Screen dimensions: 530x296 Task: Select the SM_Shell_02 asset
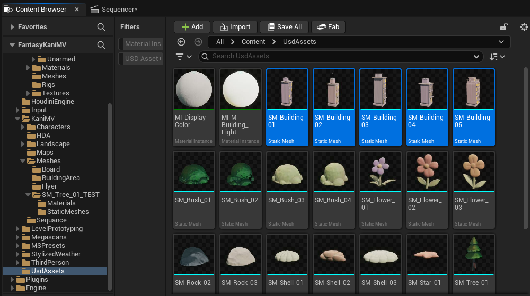click(x=334, y=264)
